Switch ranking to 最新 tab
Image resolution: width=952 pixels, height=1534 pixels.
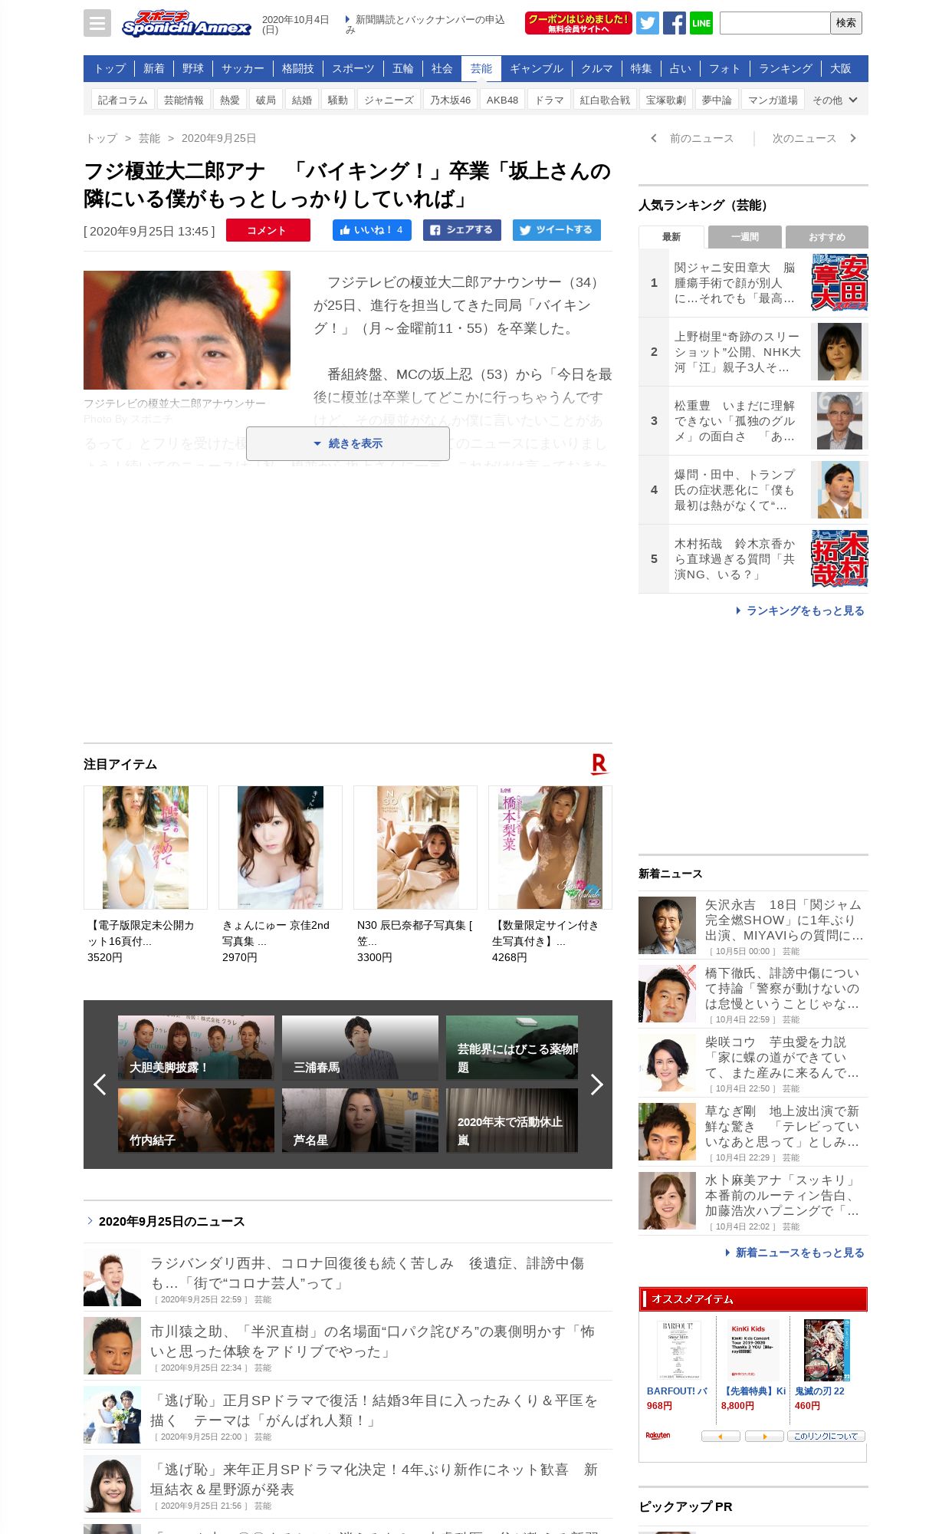coord(671,237)
